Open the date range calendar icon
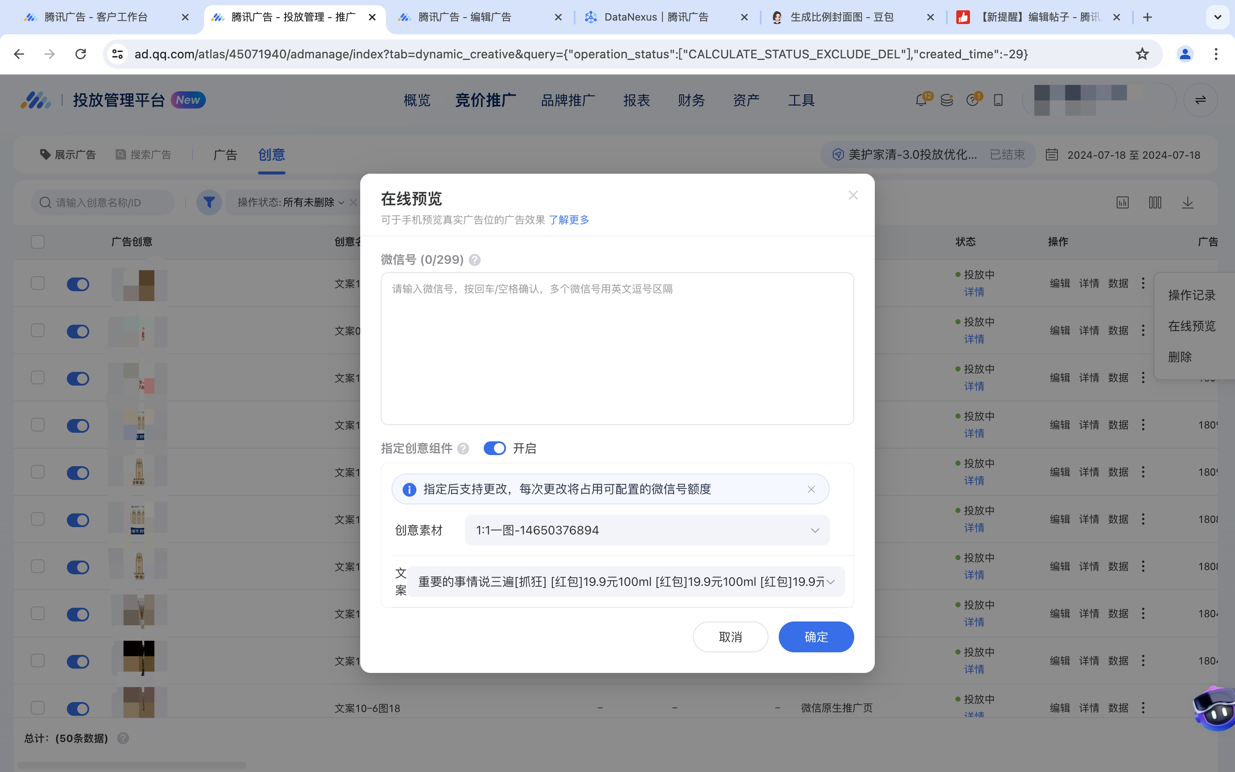The width and height of the screenshot is (1235, 772). (x=1052, y=155)
